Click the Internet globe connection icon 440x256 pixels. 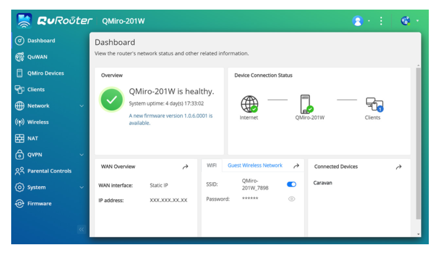coord(249,104)
